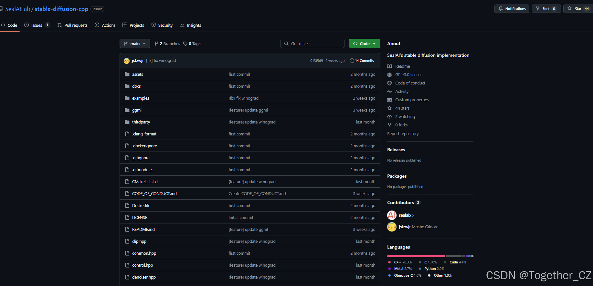Open the Issues tab
The height and width of the screenshot is (286, 593).
(x=37, y=25)
